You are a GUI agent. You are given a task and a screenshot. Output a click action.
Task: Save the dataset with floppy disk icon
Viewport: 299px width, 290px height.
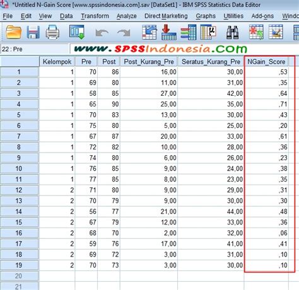coord(33,32)
